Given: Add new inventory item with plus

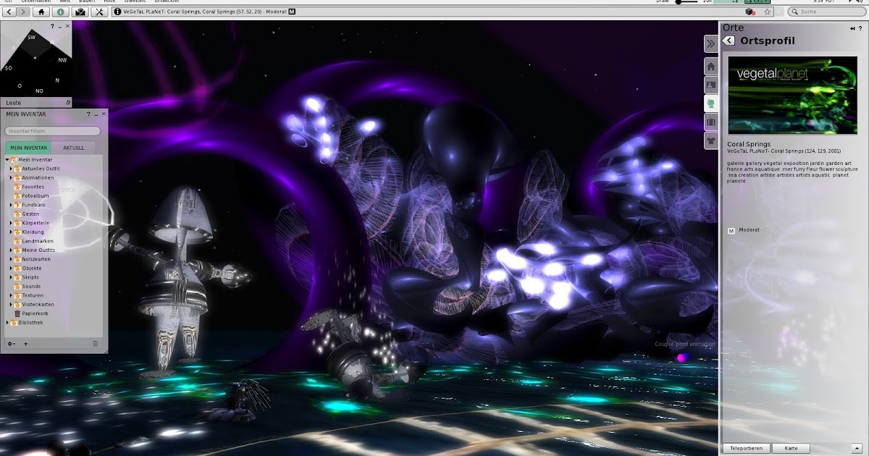Looking at the screenshot, I should (x=26, y=344).
